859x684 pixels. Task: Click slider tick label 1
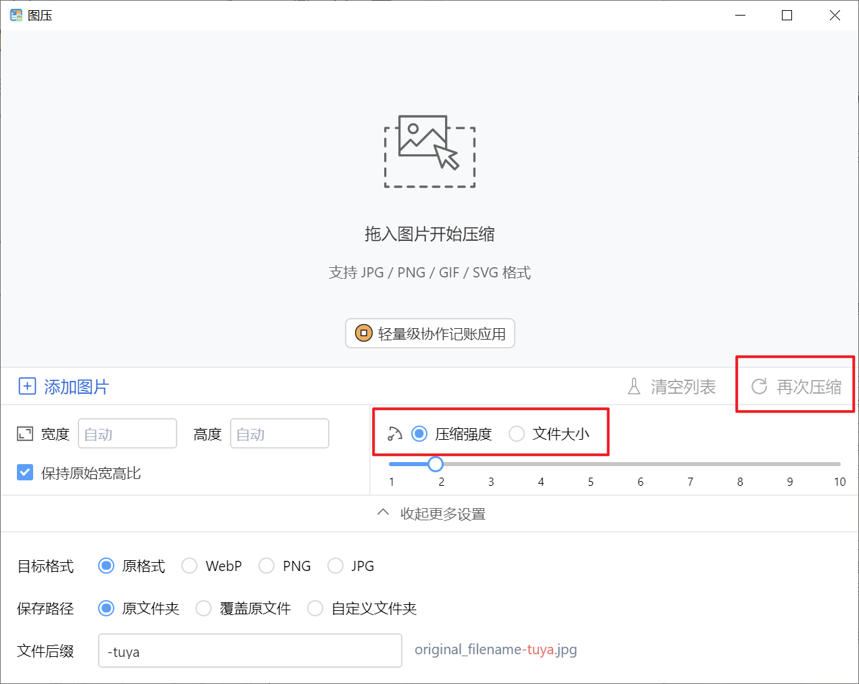pos(392,482)
